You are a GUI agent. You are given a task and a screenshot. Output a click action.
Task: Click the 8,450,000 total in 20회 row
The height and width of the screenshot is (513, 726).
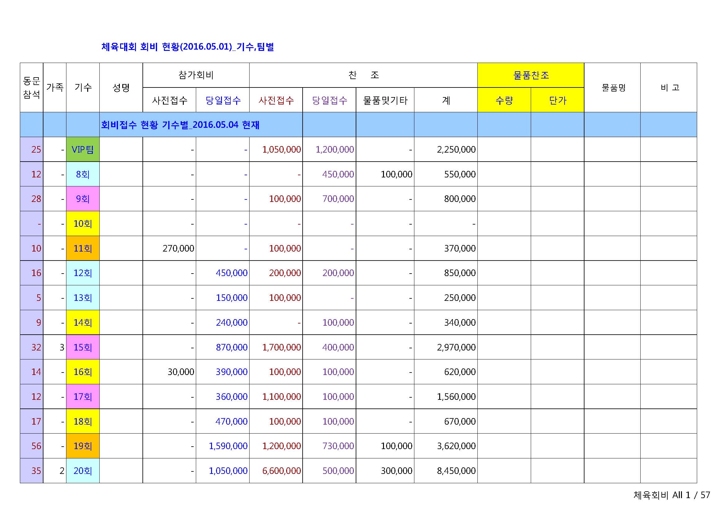[x=456, y=471]
